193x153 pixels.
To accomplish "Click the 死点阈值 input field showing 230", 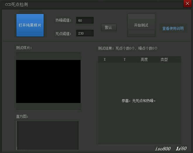I will click(85, 33).
